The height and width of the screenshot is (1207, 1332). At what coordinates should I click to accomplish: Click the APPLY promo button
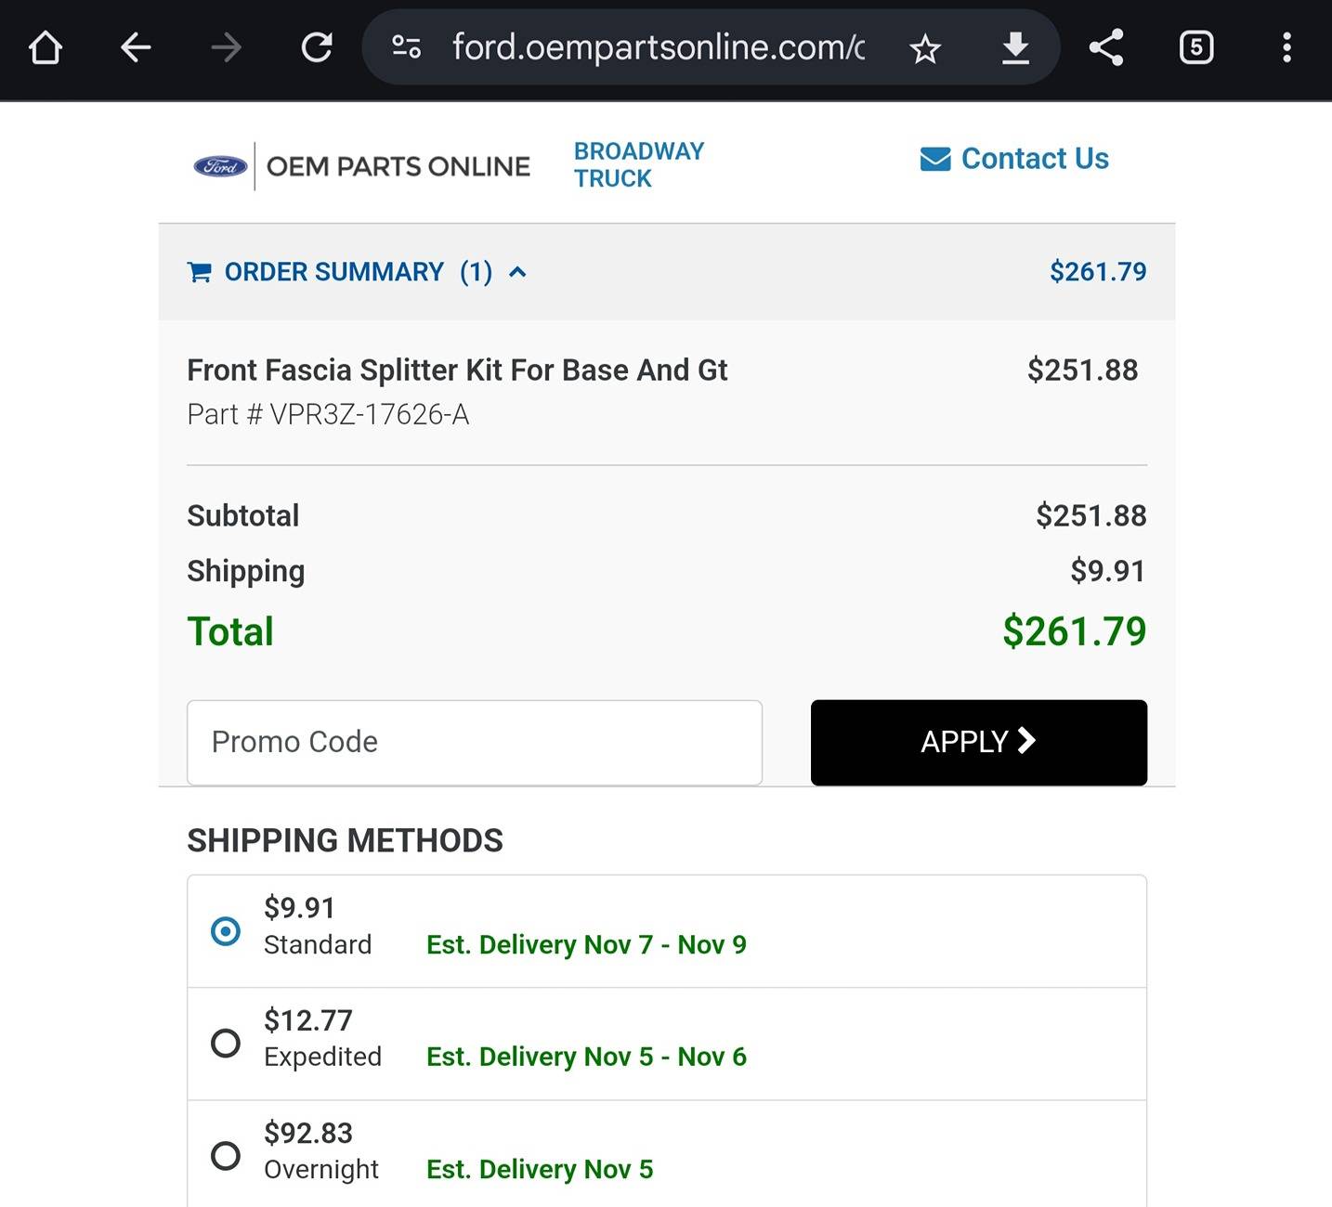coord(979,743)
